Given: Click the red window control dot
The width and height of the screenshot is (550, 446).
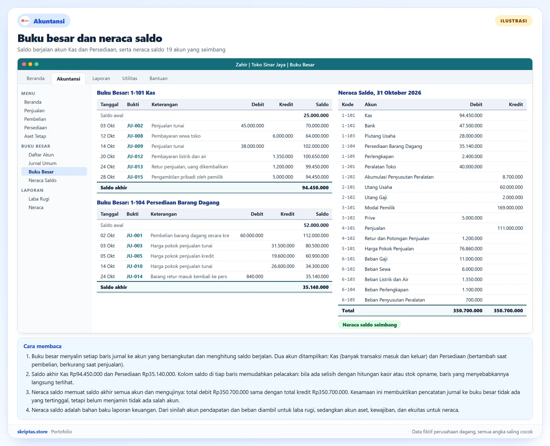Looking at the screenshot, I should [x=24, y=64].
